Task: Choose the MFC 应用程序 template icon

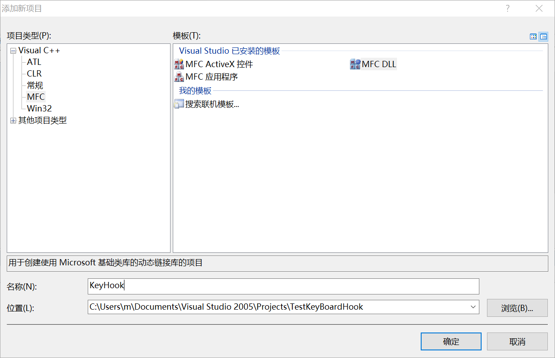Action: click(x=179, y=77)
